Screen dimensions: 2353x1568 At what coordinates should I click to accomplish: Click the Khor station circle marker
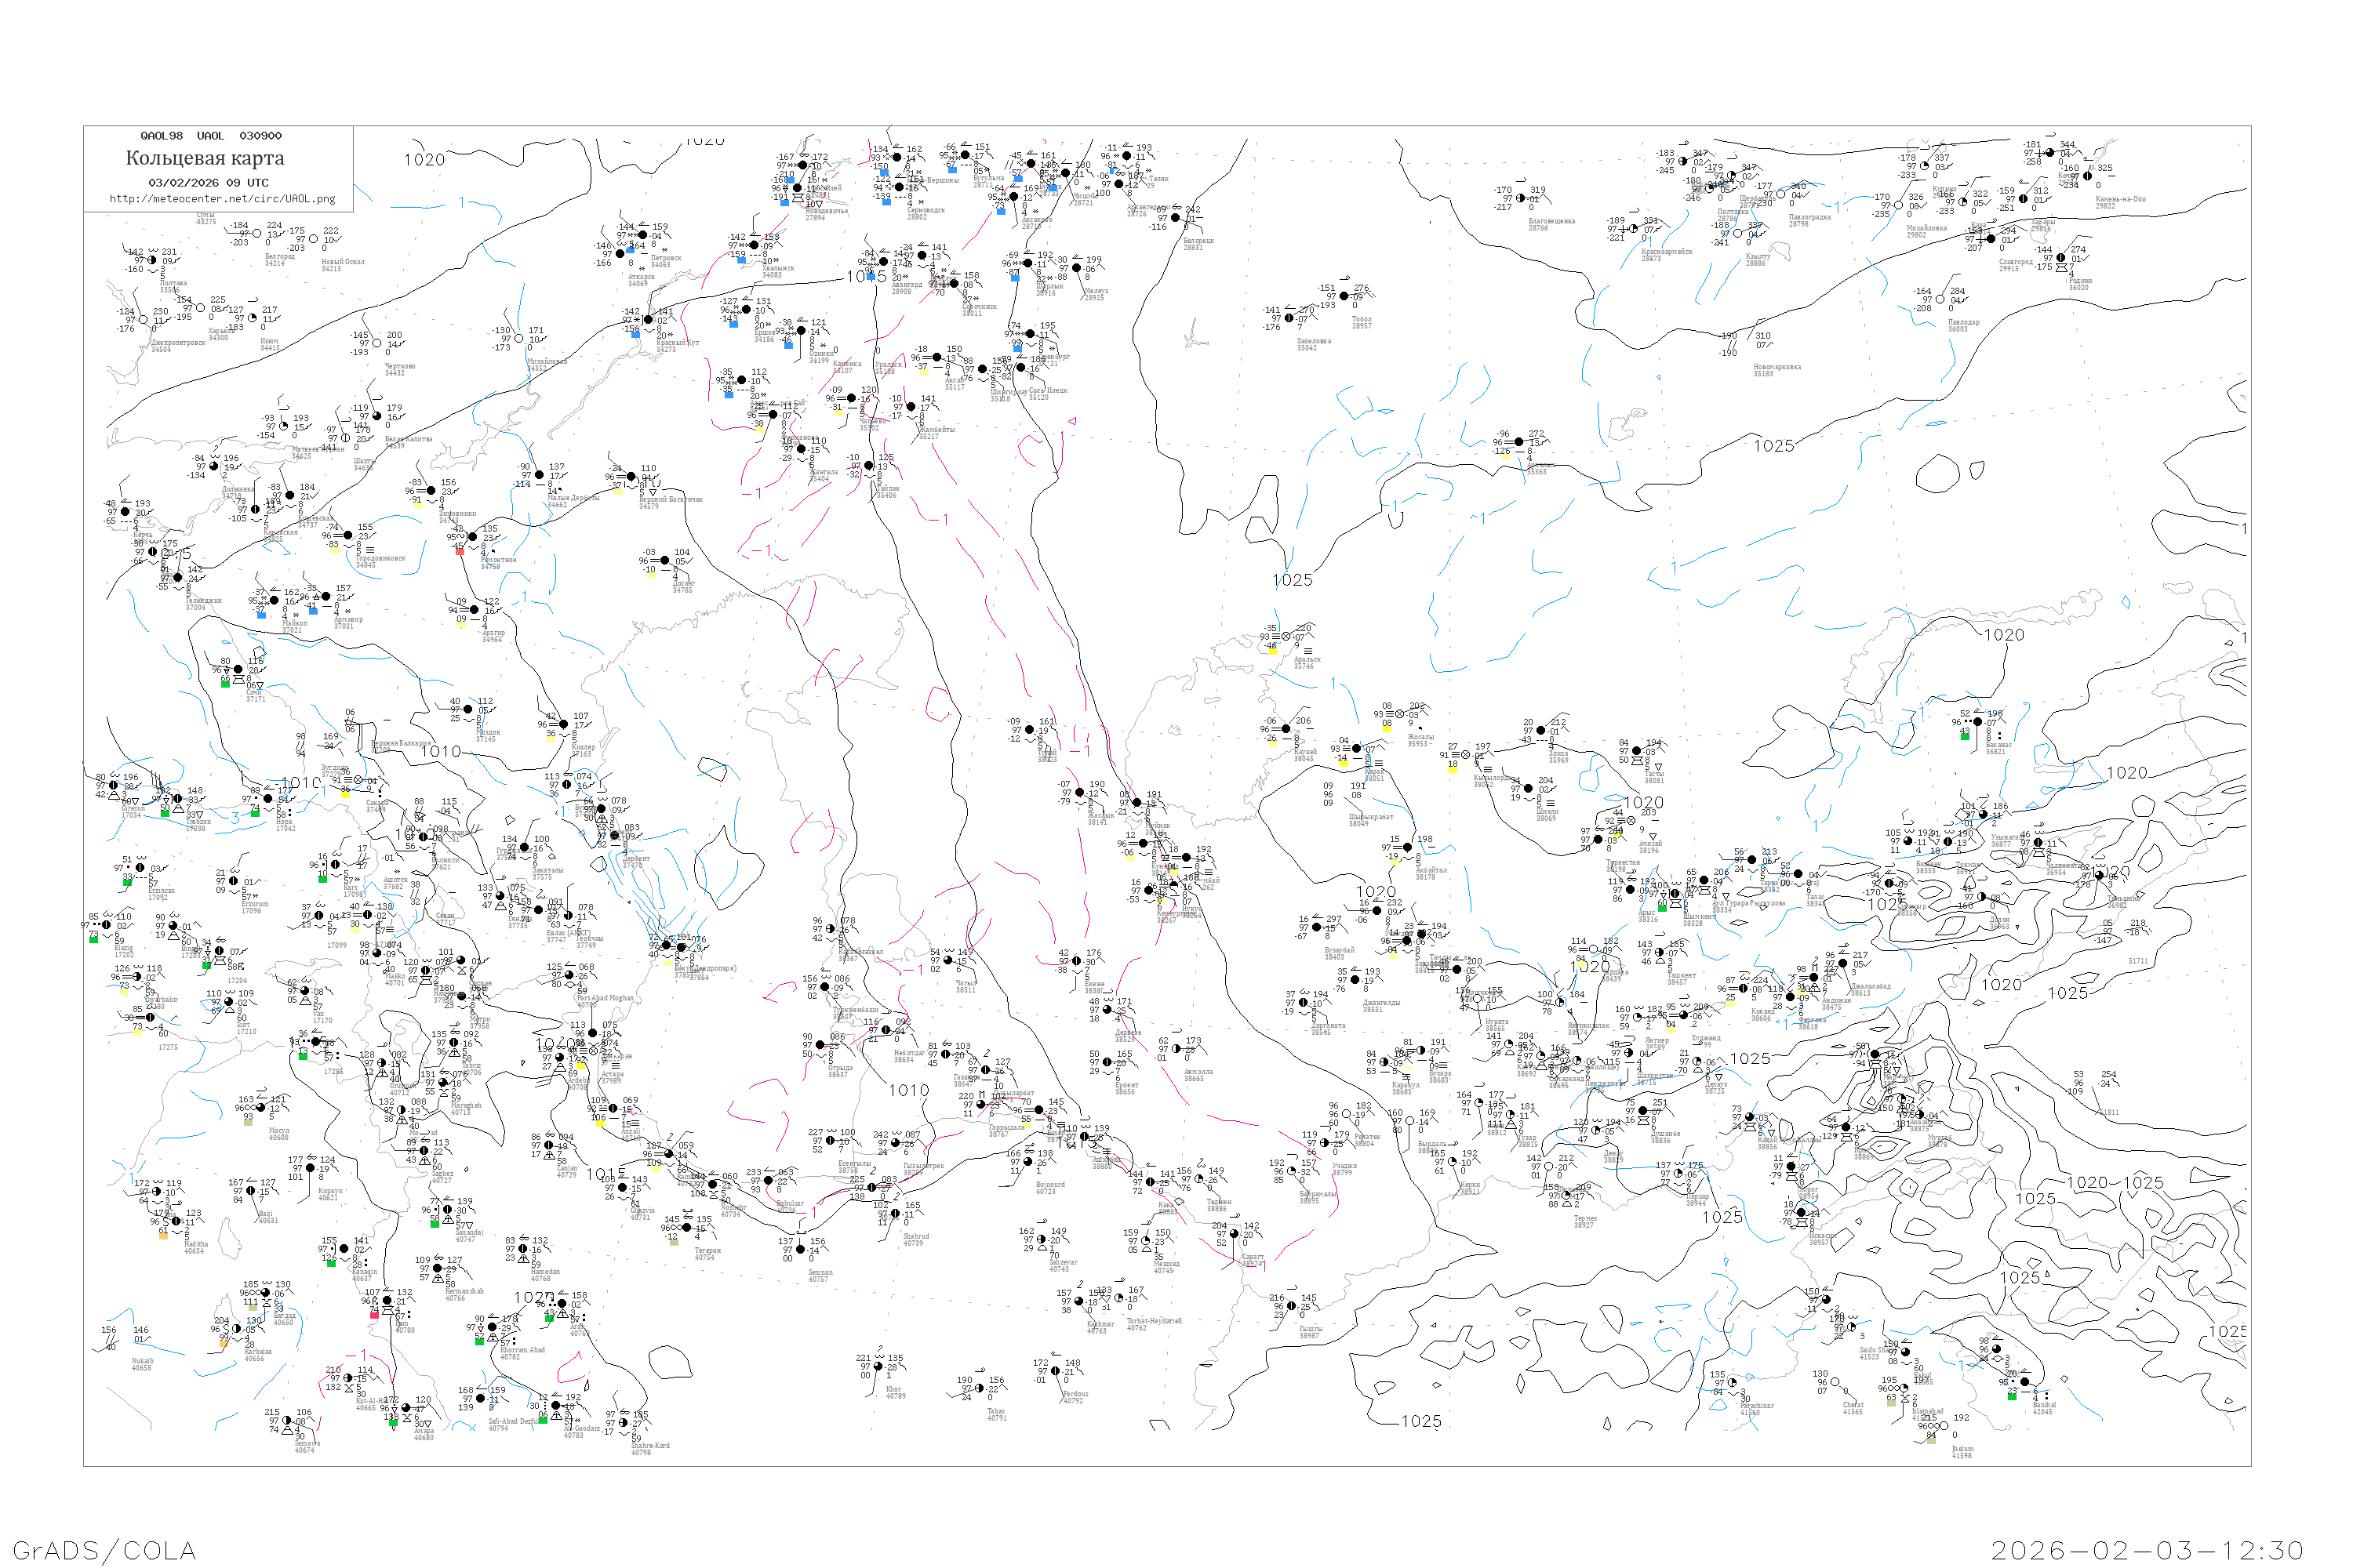(878, 1366)
